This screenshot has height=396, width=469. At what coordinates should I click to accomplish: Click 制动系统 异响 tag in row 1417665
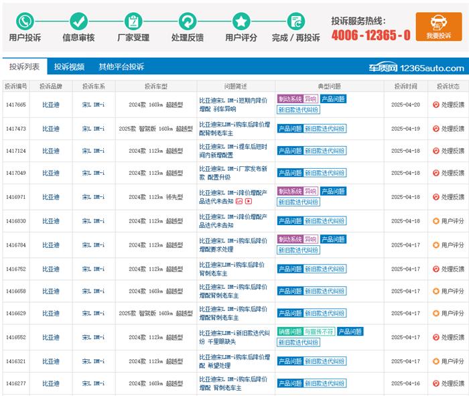[297, 99]
